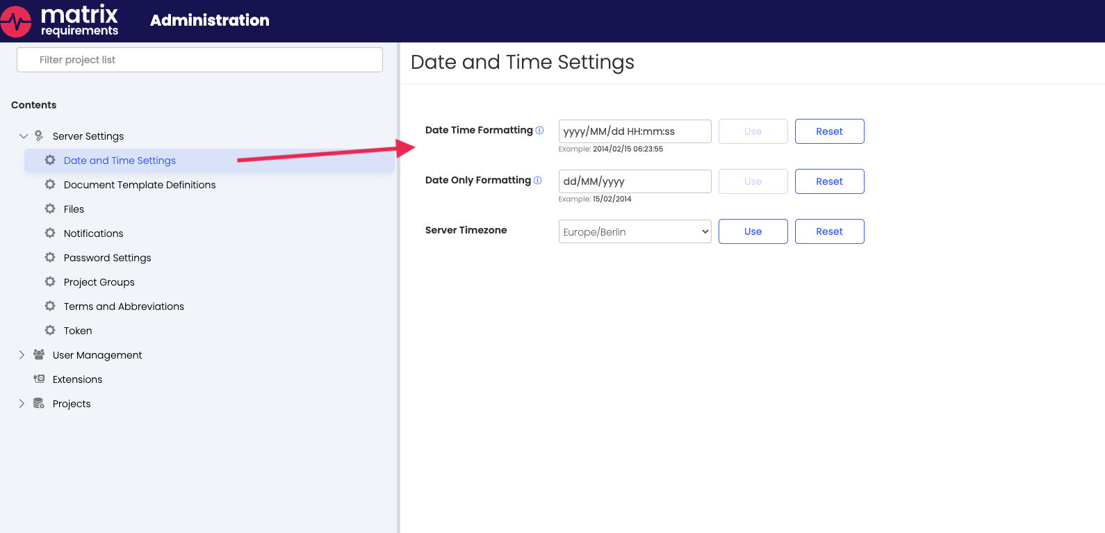Click gear icon beside Terms and Abbreviations

(50, 306)
